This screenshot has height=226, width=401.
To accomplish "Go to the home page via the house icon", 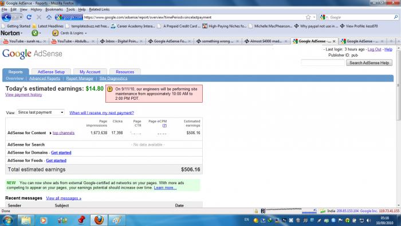I will click(49, 17).
